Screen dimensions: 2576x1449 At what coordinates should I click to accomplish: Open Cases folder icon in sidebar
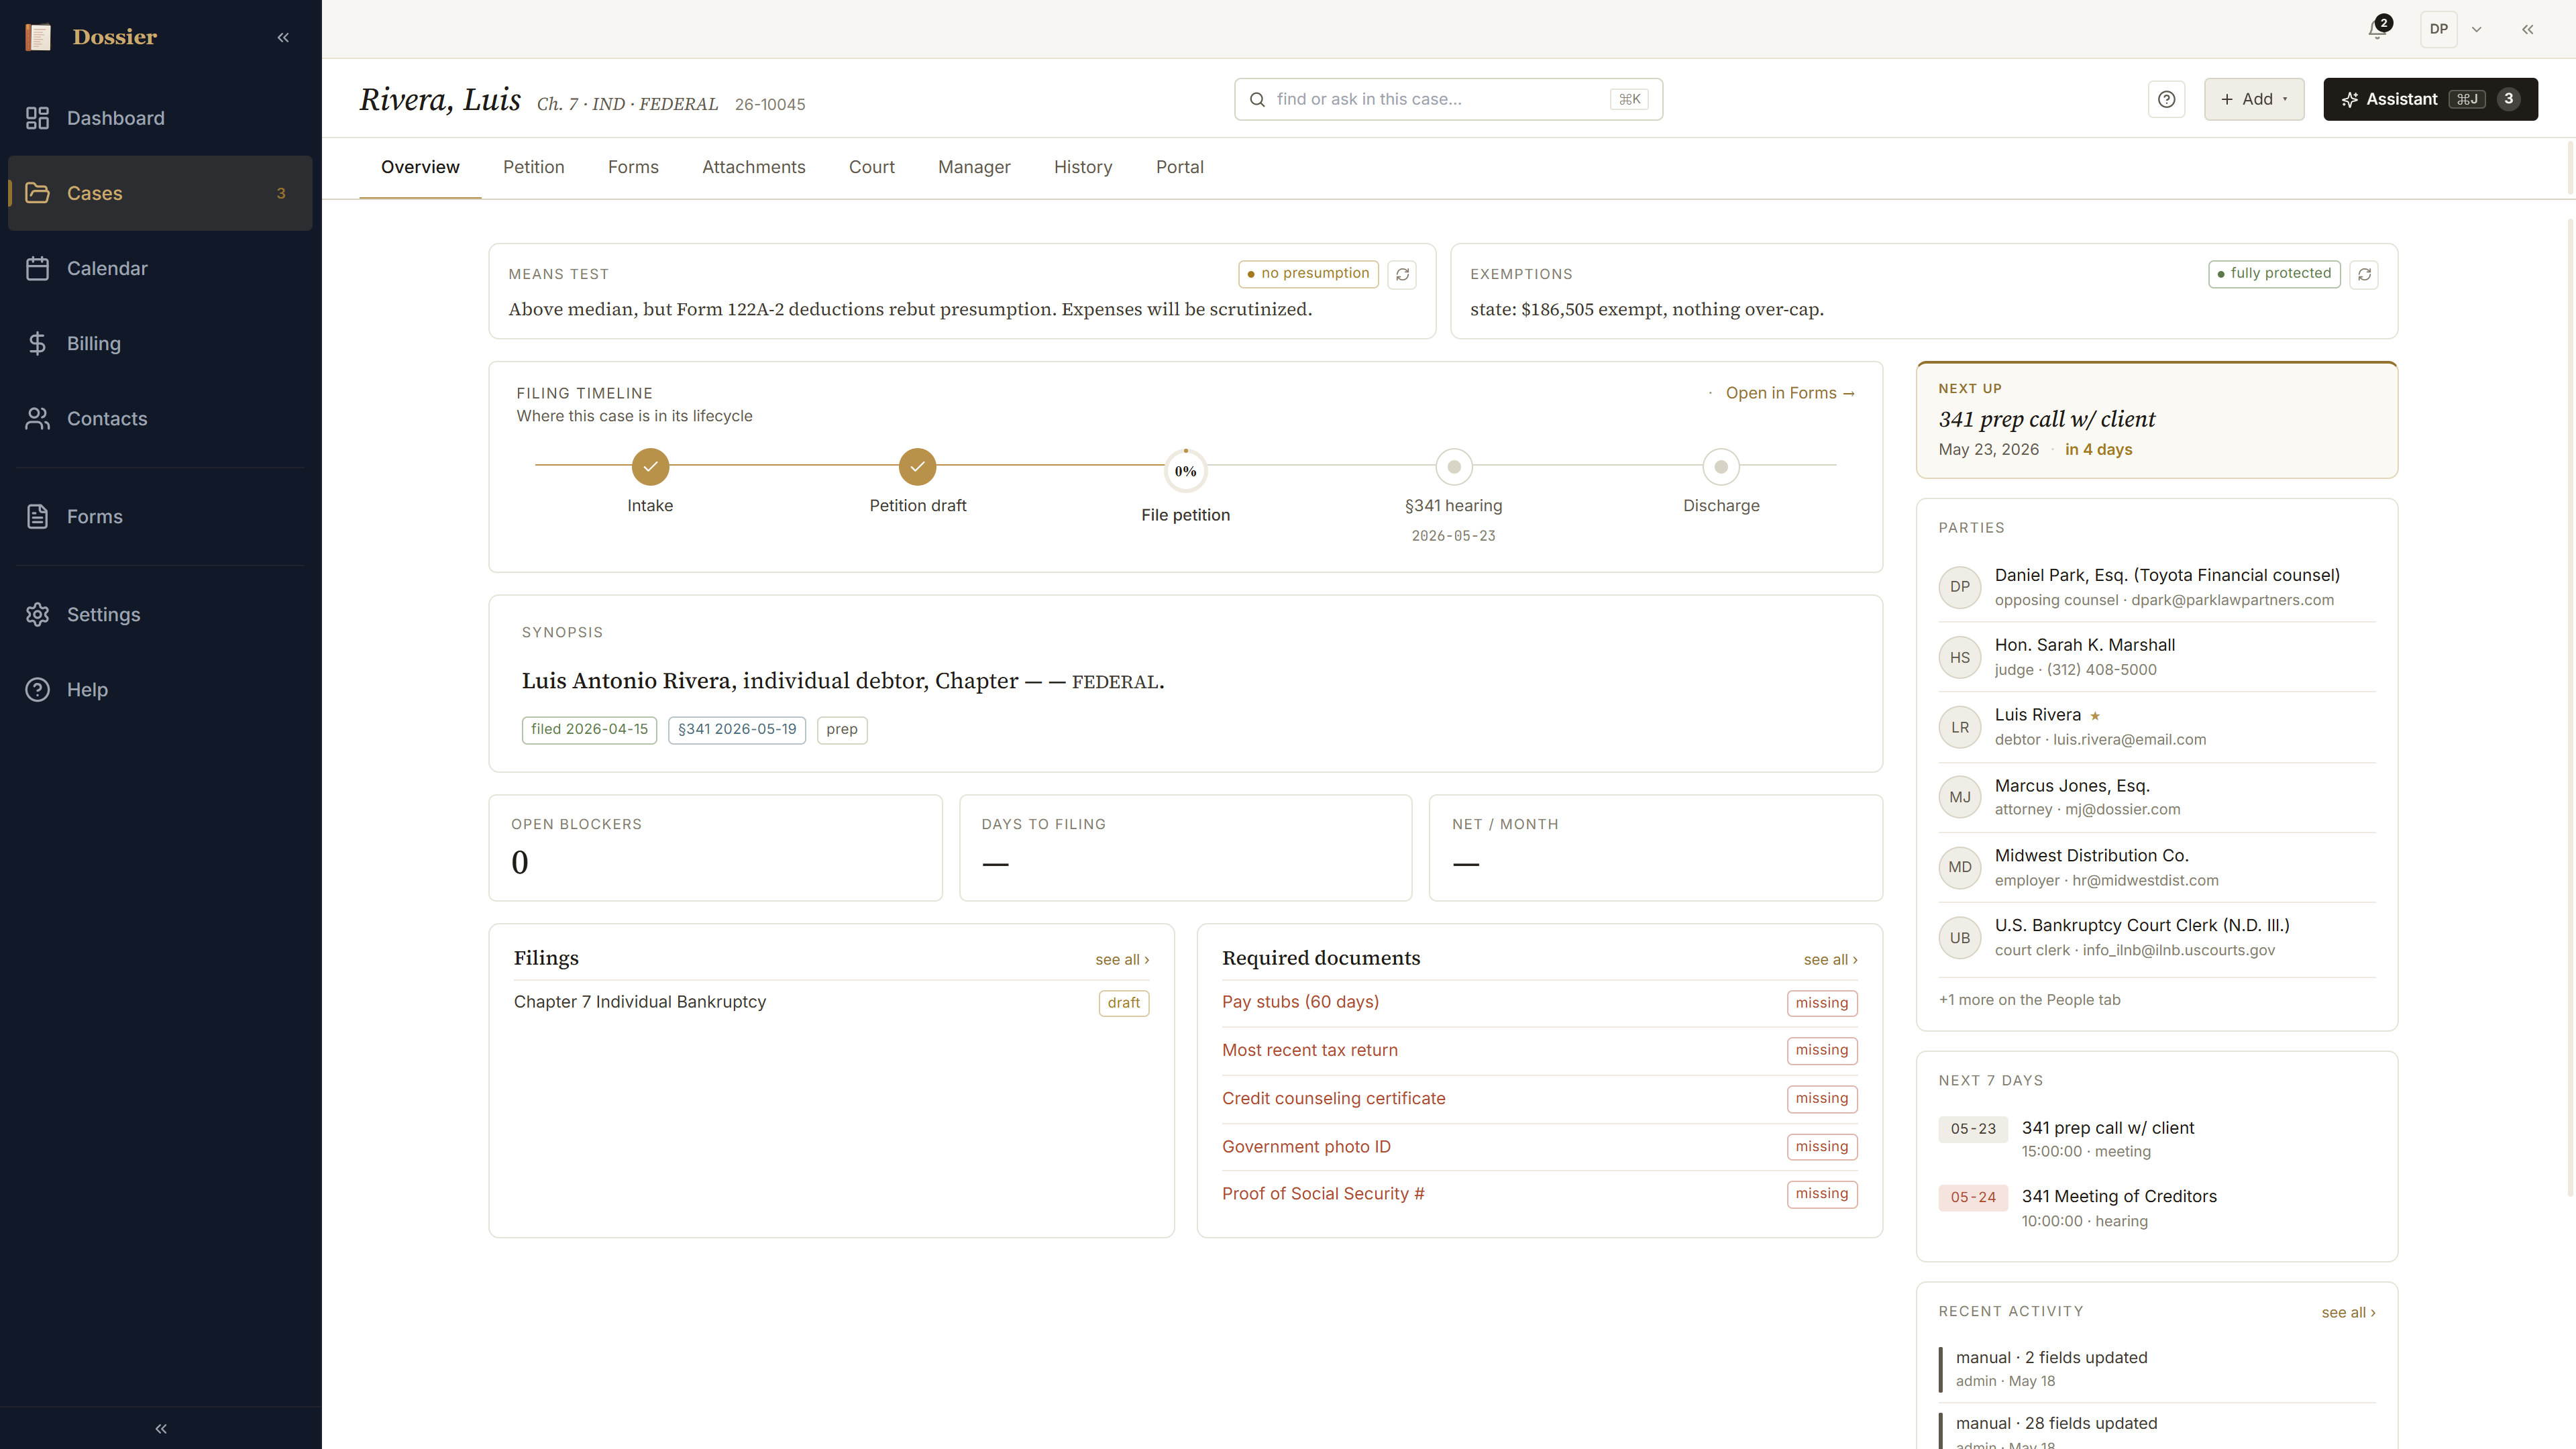click(38, 193)
